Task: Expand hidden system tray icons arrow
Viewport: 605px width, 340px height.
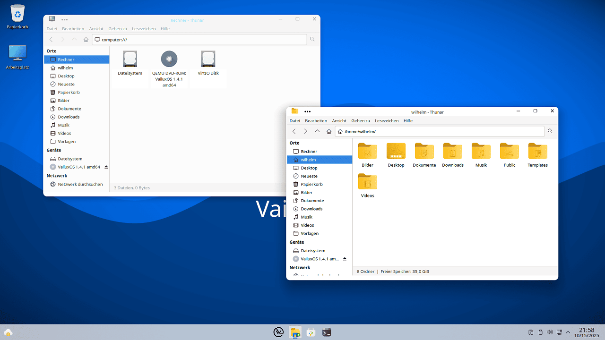Action: pyautogui.click(x=568, y=332)
